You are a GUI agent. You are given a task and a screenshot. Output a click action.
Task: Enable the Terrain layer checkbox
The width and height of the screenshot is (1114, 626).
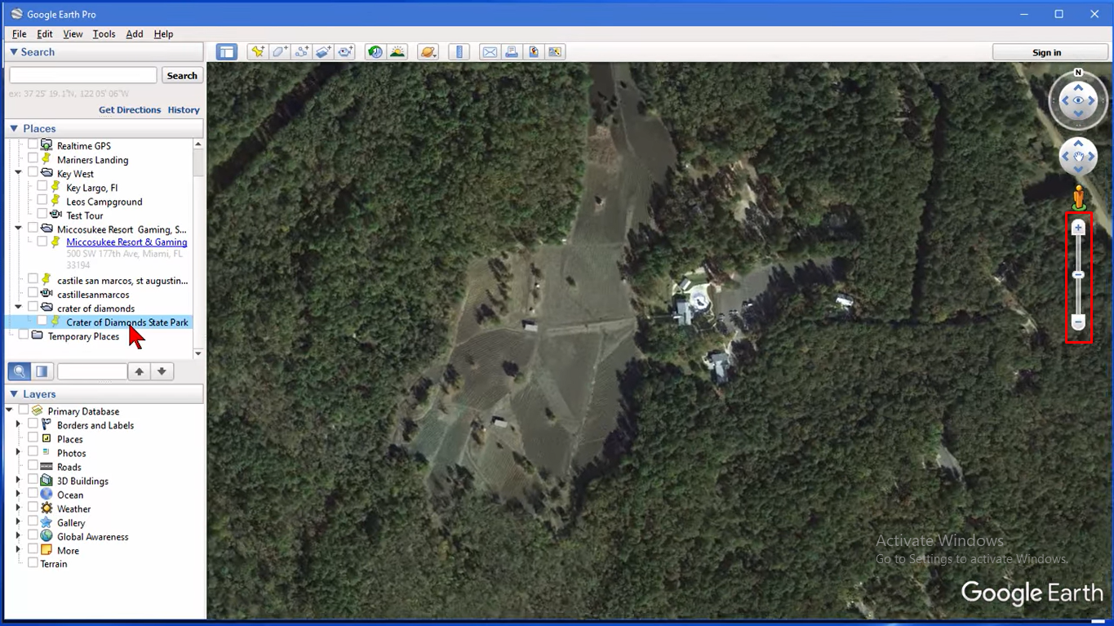click(33, 563)
